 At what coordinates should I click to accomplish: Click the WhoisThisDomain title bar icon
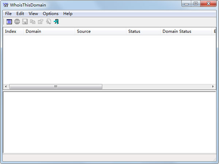tap(5, 5)
